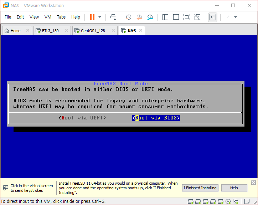Open the VM menu
The width and height of the screenshot is (258, 205).
pos(48,17)
